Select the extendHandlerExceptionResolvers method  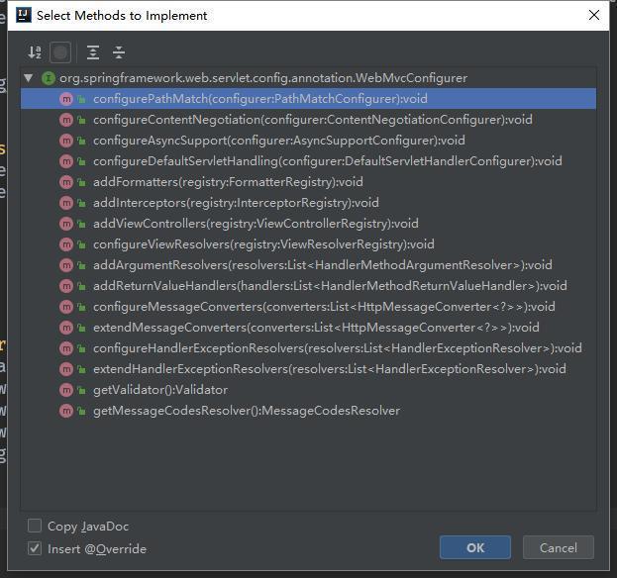(329, 369)
